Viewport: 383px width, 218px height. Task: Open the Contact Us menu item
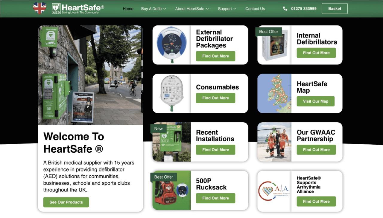255,9
